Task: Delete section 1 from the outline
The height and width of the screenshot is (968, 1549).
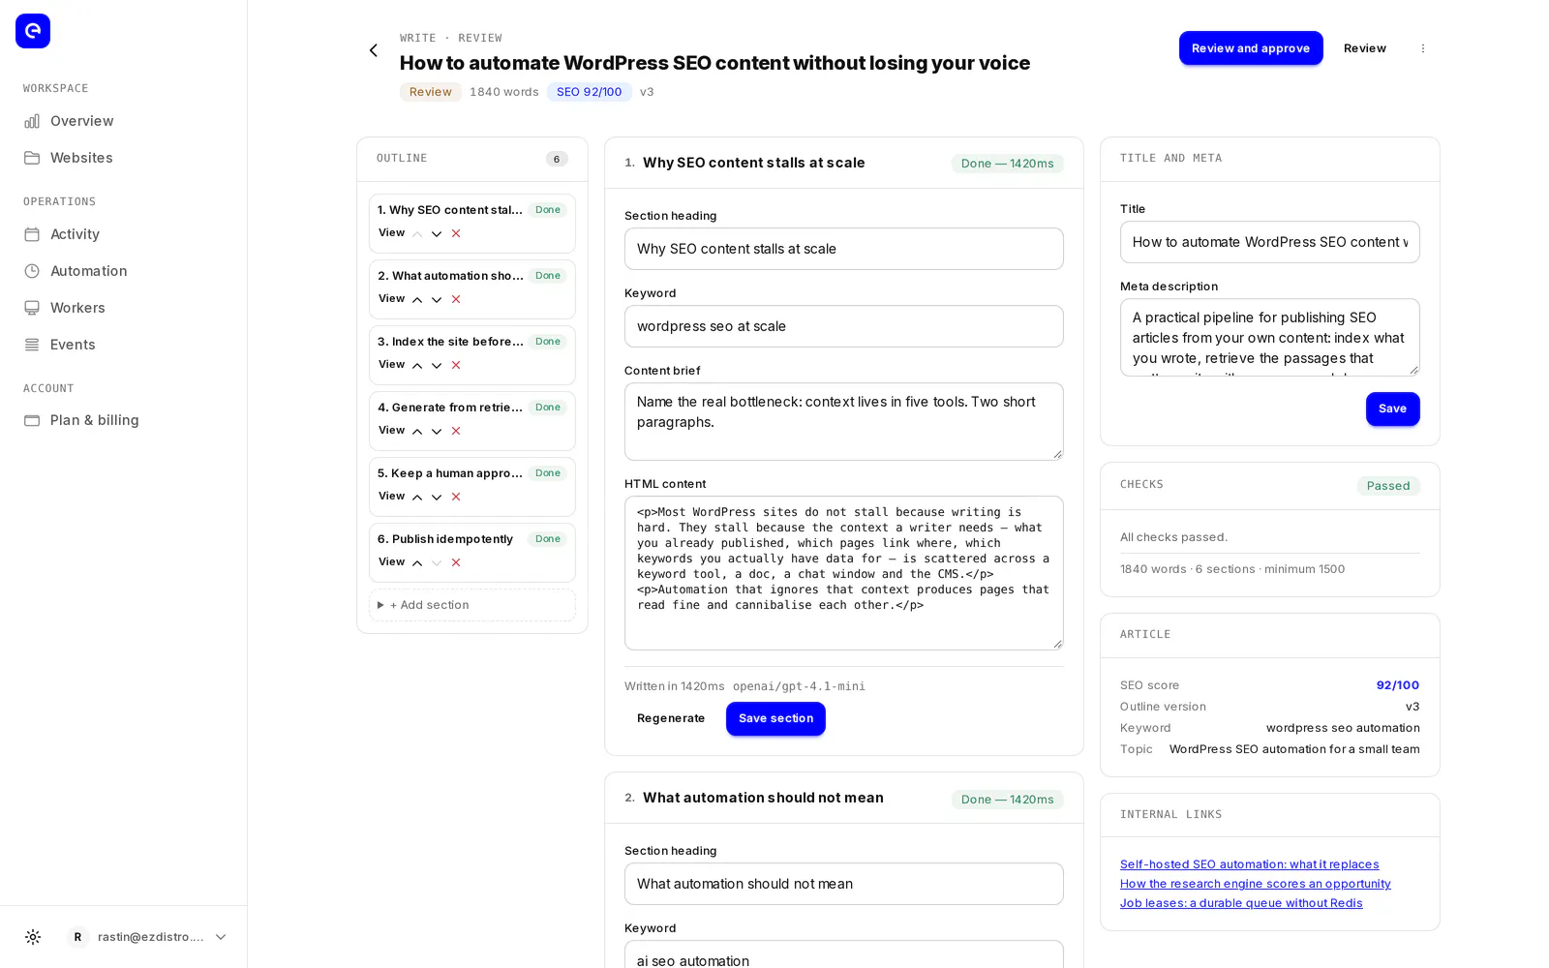Action: pyautogui.click(x=456, y=234)
